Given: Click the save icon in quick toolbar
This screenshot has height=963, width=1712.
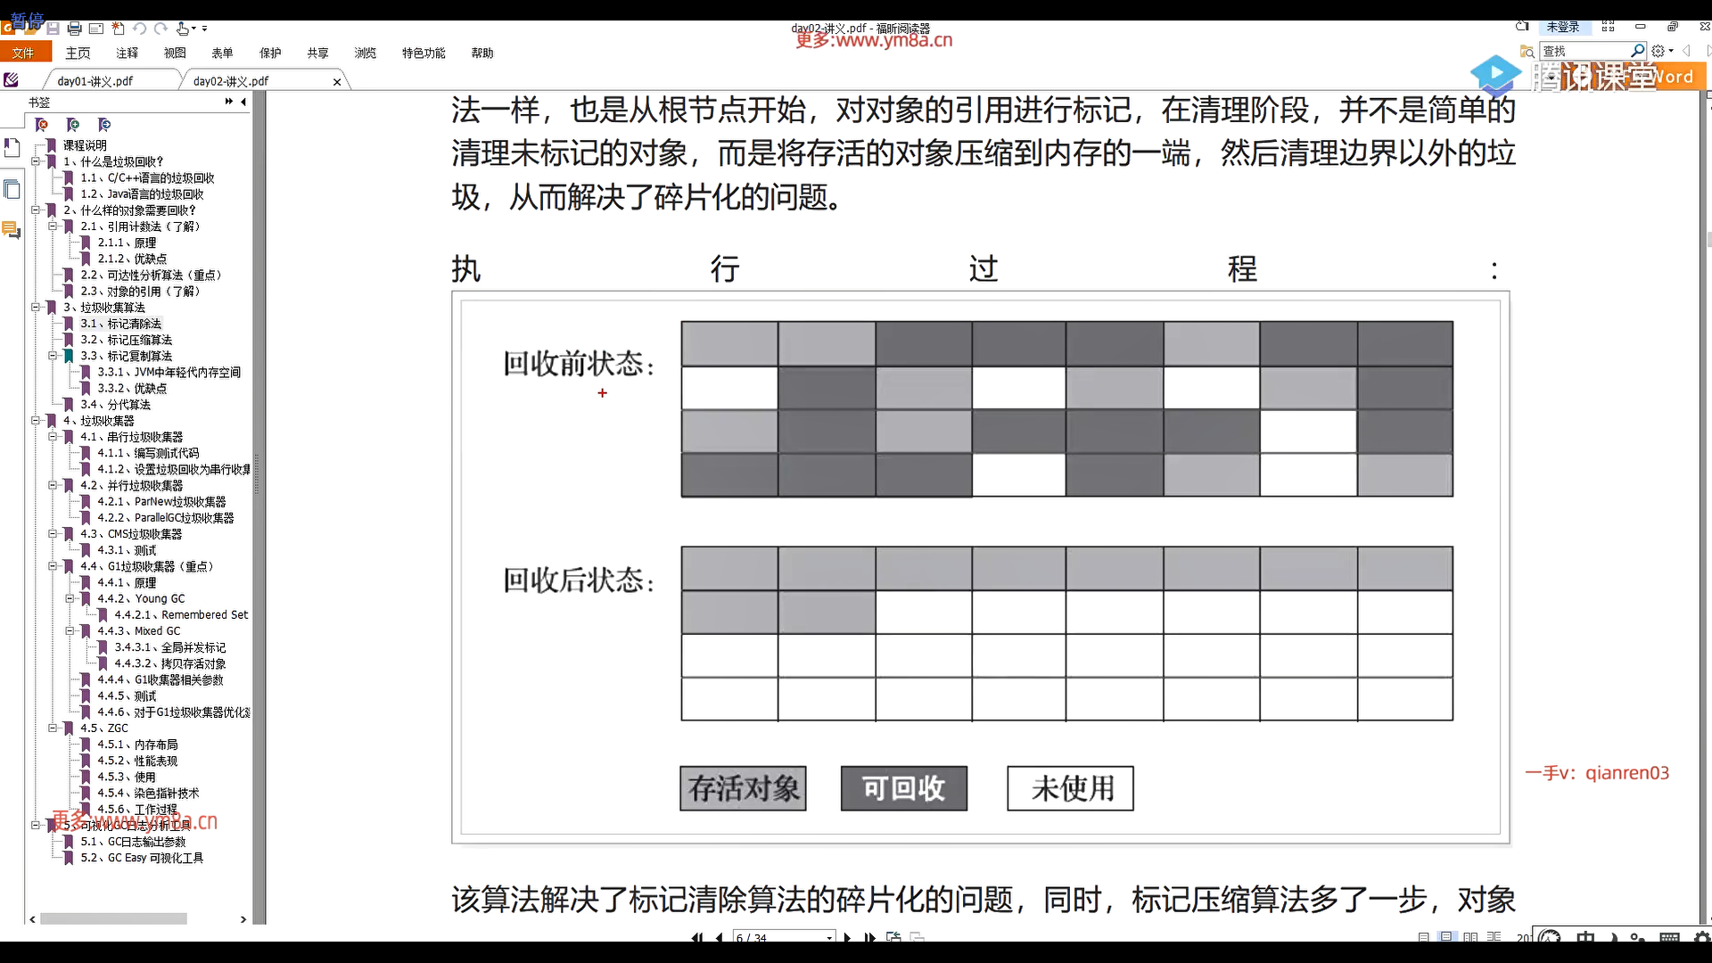Looking at the screenshot, I should coord(53,29).
